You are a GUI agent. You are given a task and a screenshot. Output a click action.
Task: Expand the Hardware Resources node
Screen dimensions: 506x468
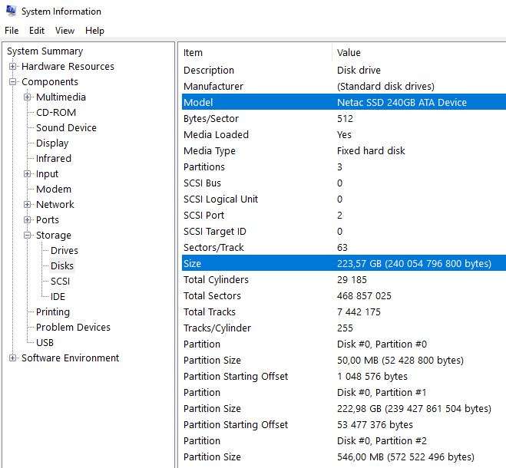point(12,67)
